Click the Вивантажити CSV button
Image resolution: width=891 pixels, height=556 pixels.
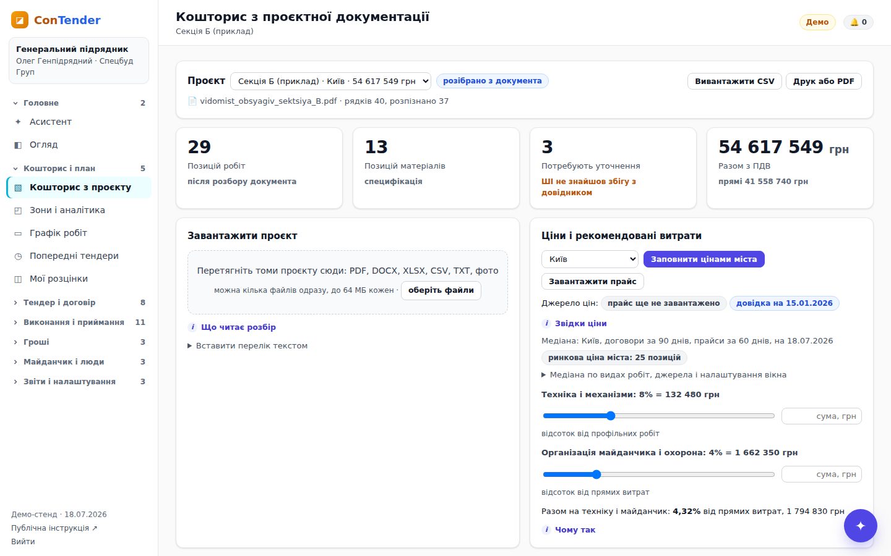(x=734, y=81)
